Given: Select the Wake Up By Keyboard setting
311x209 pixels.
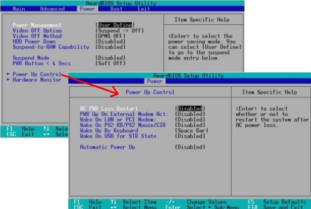Looking at the screenshot, I should coord(109,131).
